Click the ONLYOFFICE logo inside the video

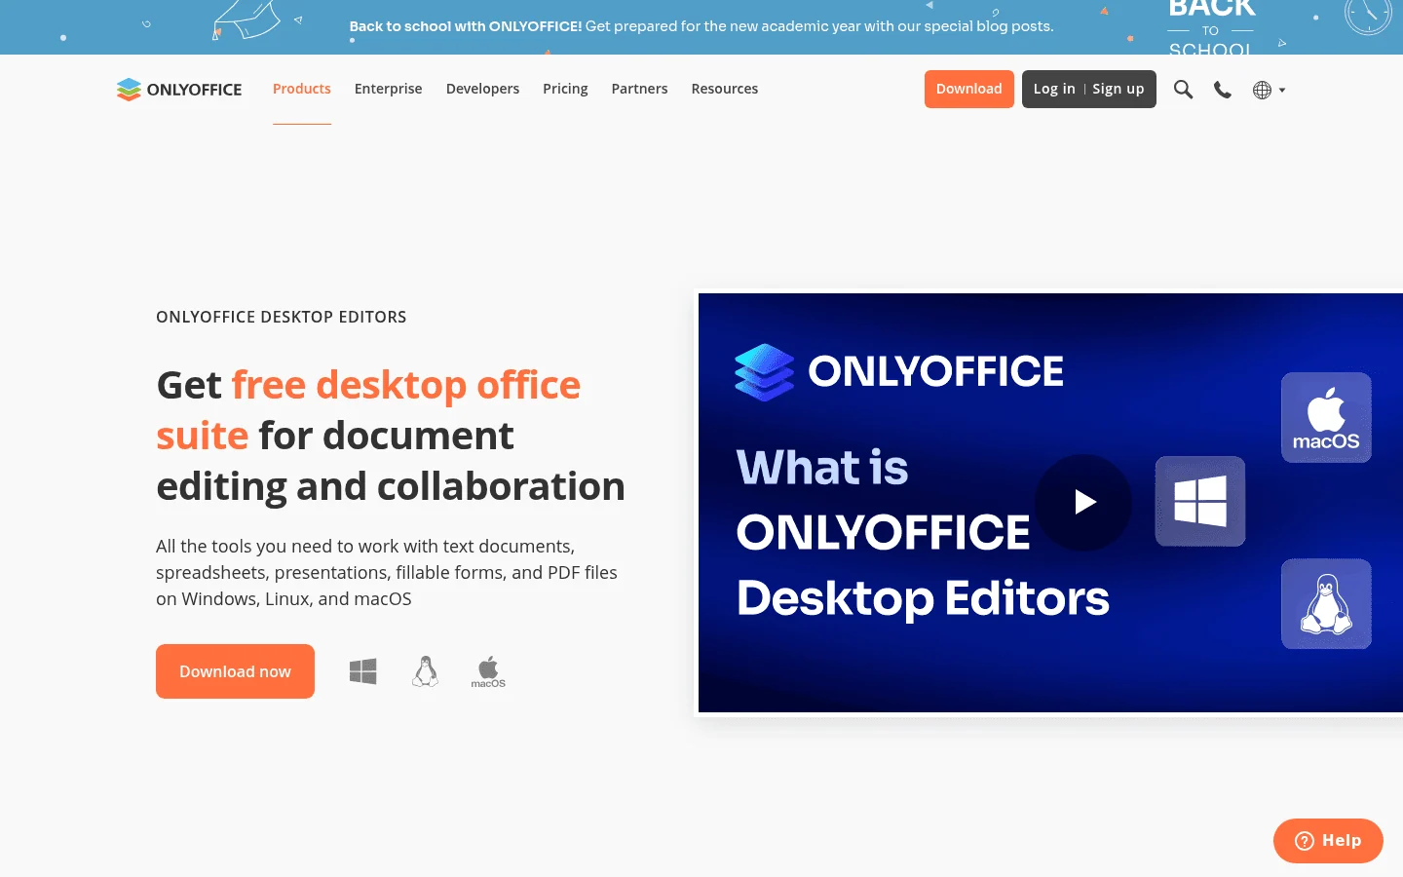point(898,371)
